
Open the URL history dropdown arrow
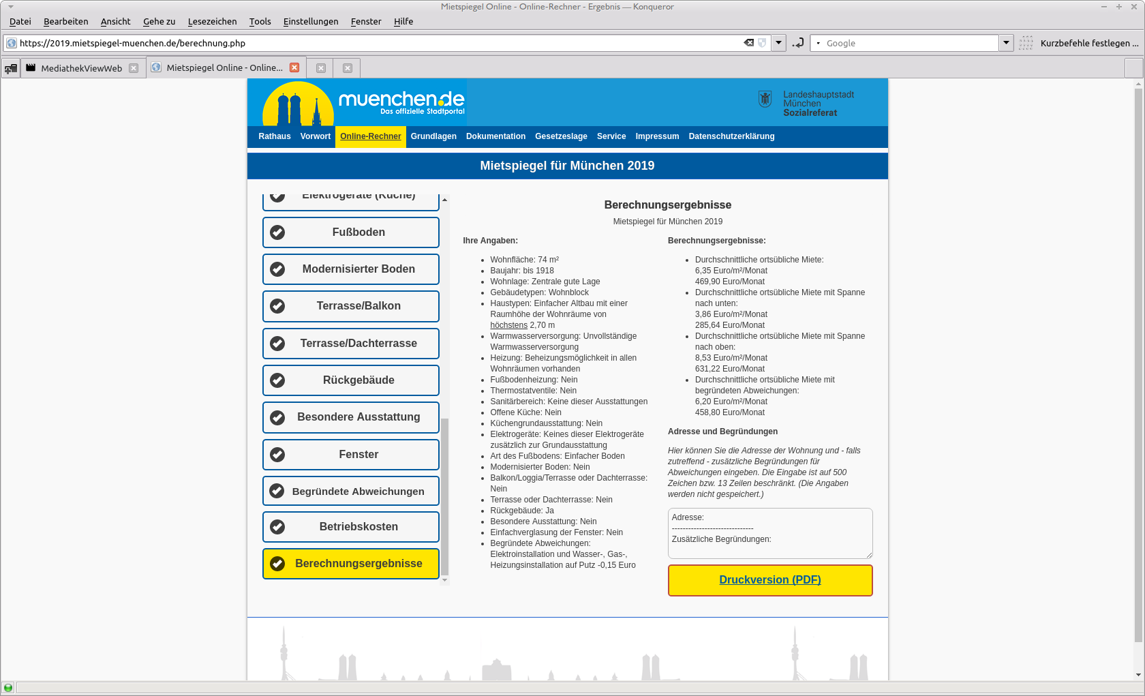(x=778, y=43)
